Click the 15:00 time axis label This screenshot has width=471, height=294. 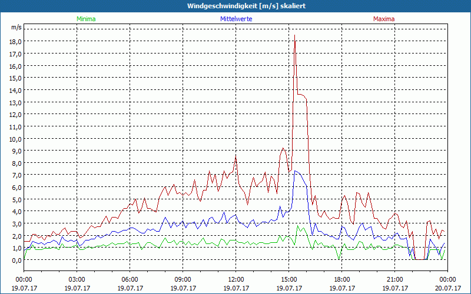289,280
